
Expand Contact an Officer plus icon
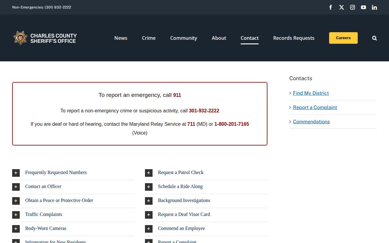coord(16,187)
